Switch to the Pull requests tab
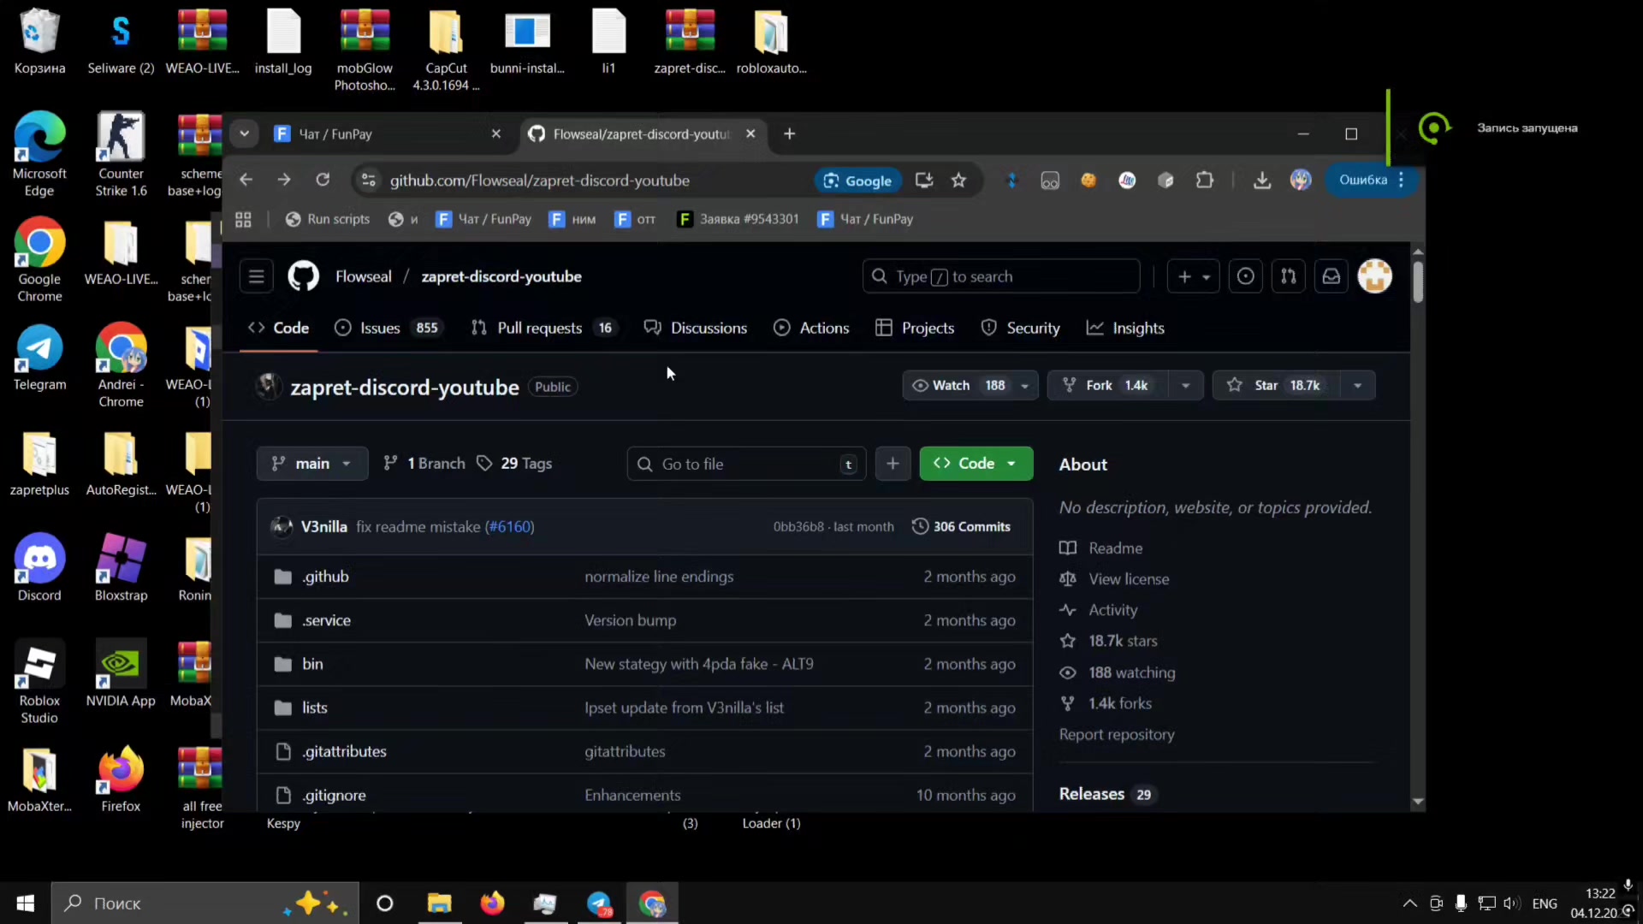The width and height of the screenshot is (1643, 924). click(543, 328)
